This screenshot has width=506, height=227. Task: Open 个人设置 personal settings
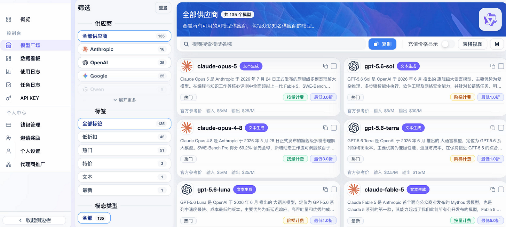[x=35, y=151]
